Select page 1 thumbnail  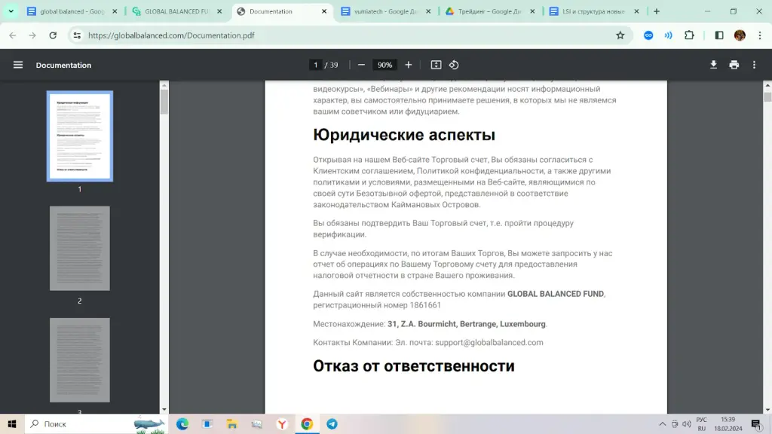point(80,136)
